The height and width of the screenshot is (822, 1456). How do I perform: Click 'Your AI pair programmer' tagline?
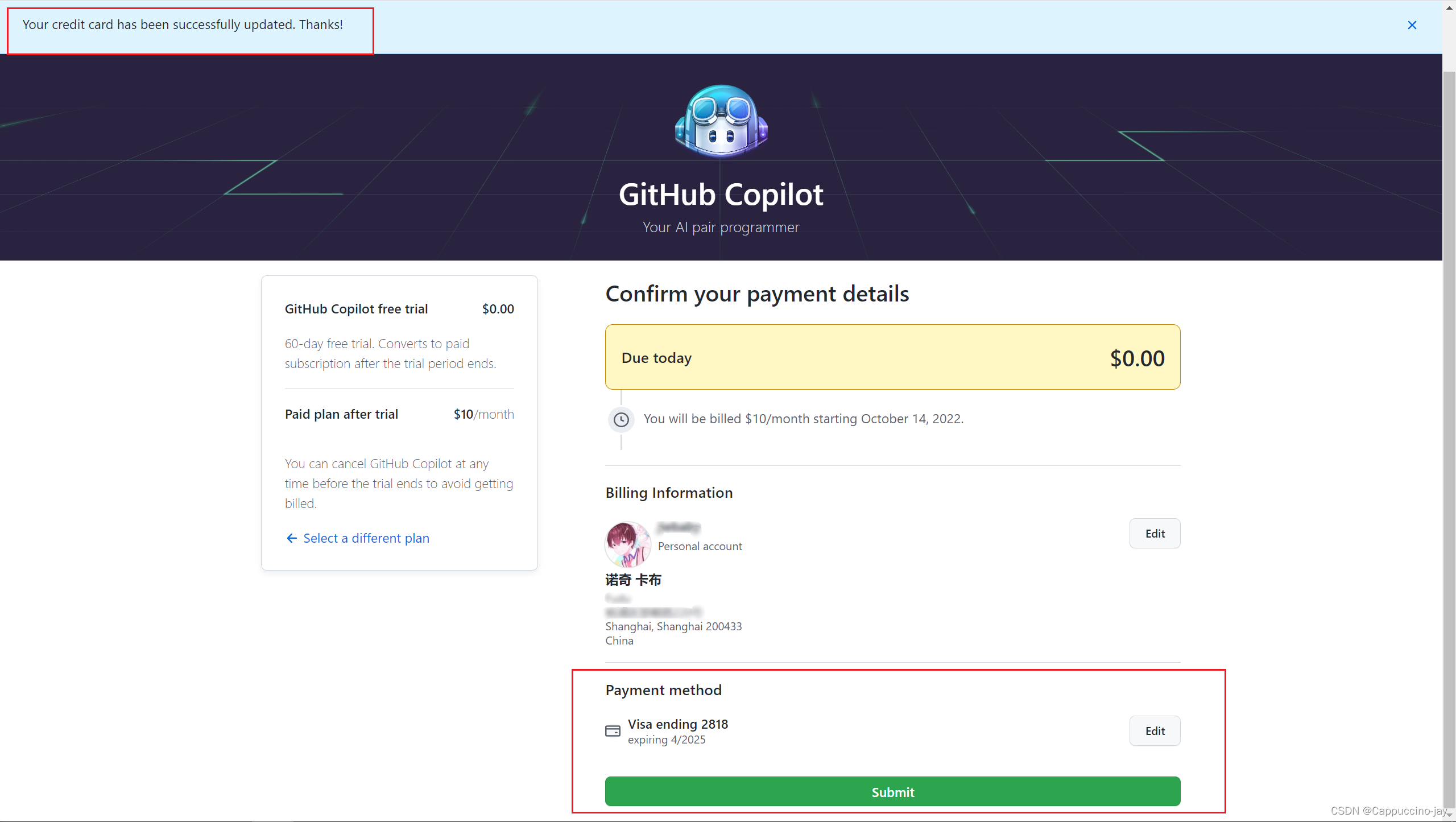721,228
